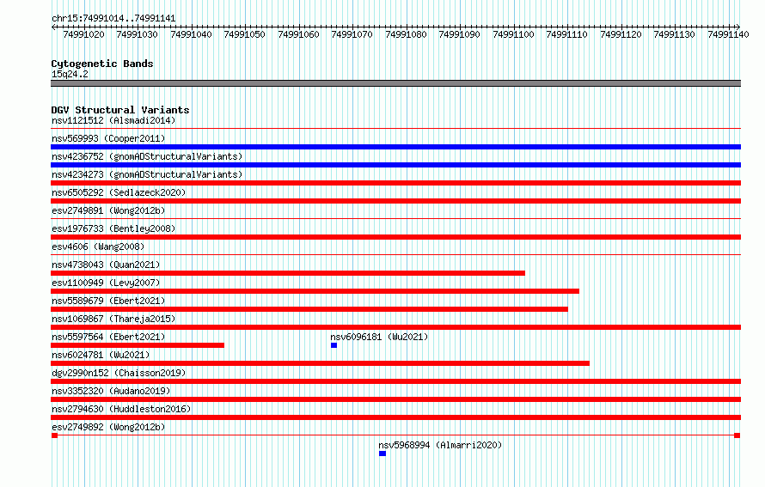
Task: Click ruler position 74991060
Action: (x=298, y=34)
